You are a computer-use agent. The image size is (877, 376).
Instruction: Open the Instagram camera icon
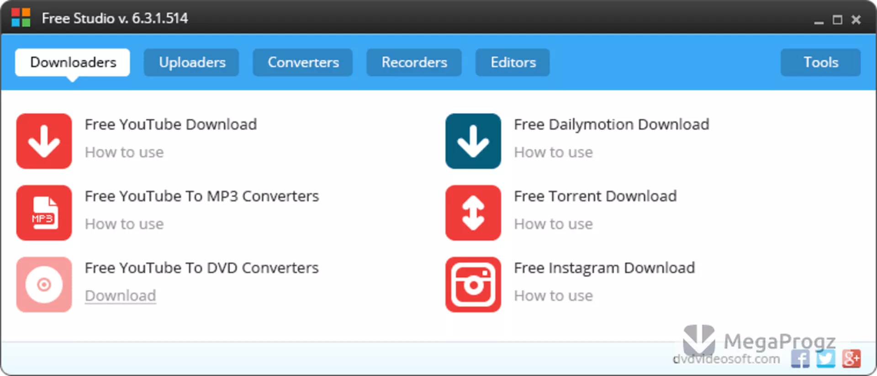(473, 284)
